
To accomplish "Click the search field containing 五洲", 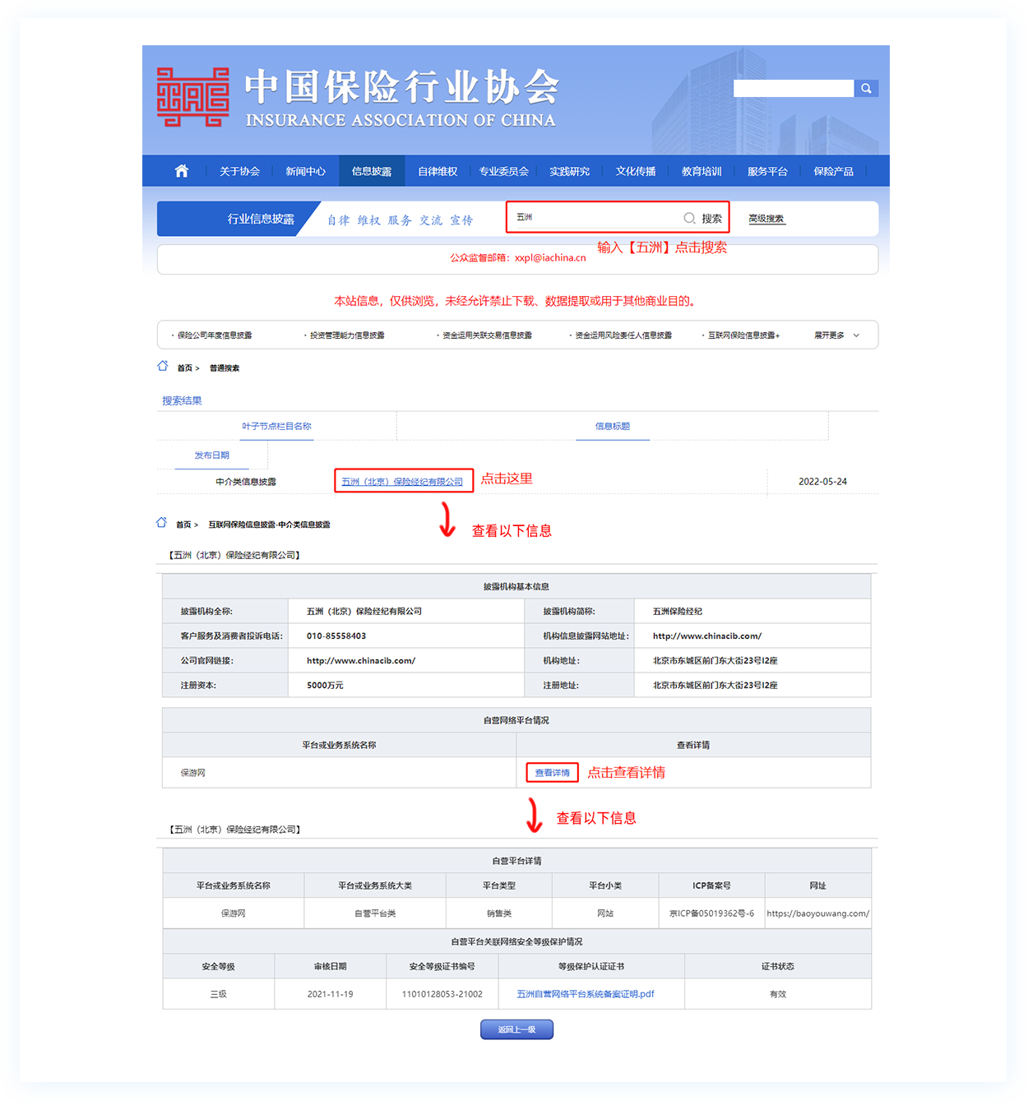I will click(595, 218).
